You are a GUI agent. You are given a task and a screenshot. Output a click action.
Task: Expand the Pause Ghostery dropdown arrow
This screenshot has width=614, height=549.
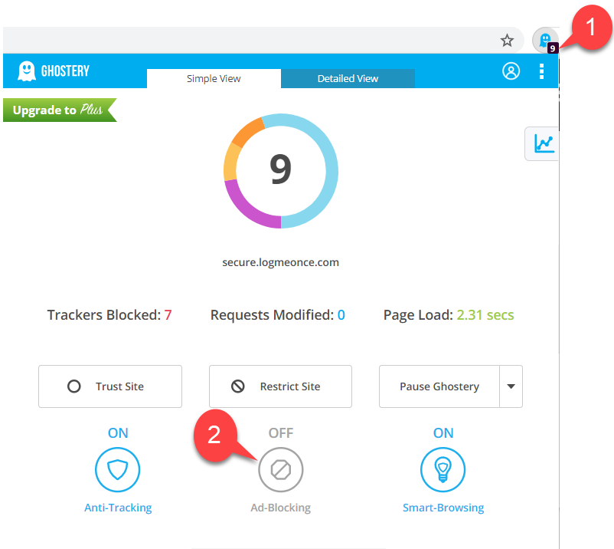click(x=511, y=386)
